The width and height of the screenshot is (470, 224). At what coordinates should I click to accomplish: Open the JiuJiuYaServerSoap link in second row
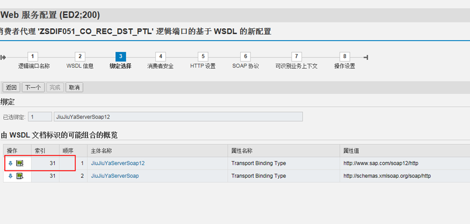tap(115, 176)
